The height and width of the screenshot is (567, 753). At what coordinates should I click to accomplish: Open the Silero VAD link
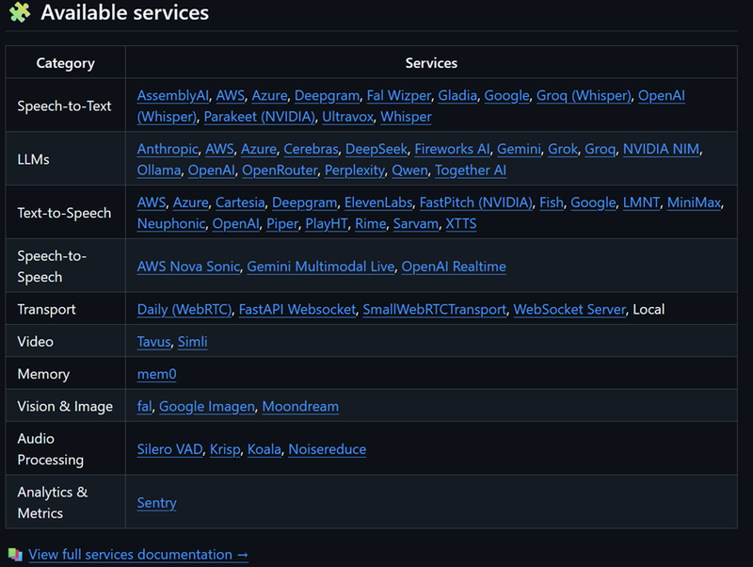pos(170,449)
